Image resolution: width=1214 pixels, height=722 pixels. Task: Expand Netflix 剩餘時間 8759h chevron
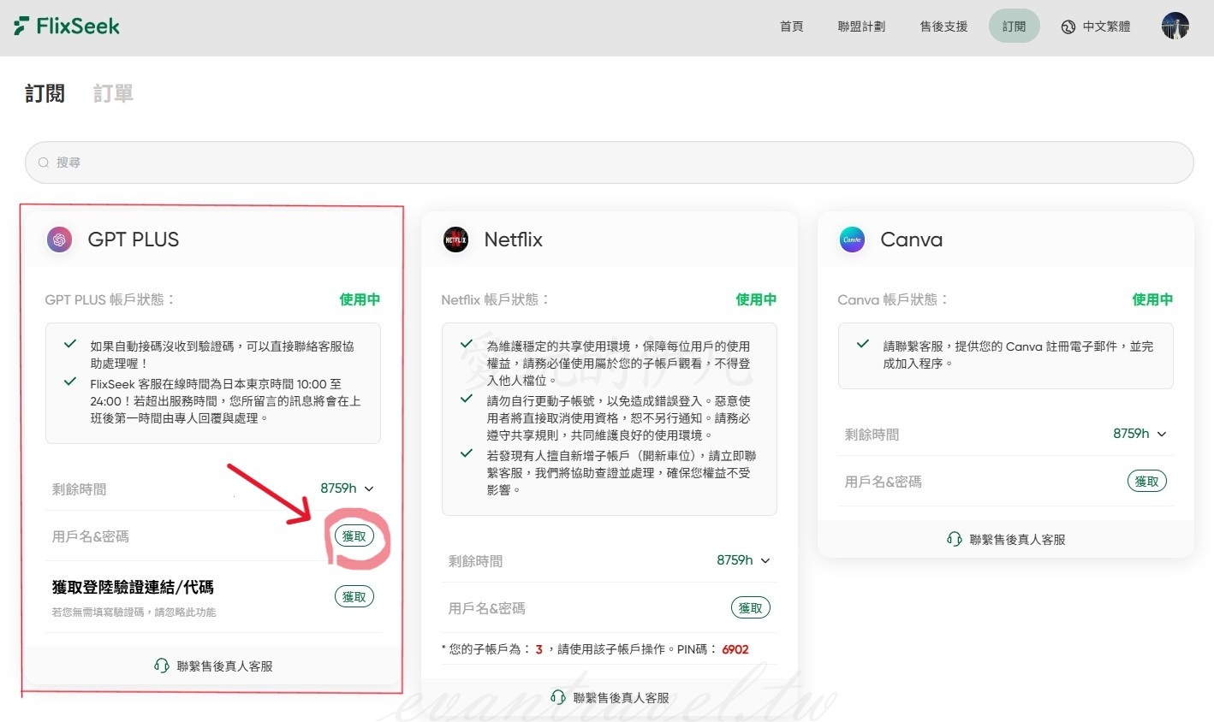765,560
